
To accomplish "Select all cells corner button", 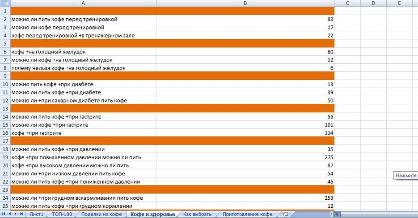I will (5, 3).
